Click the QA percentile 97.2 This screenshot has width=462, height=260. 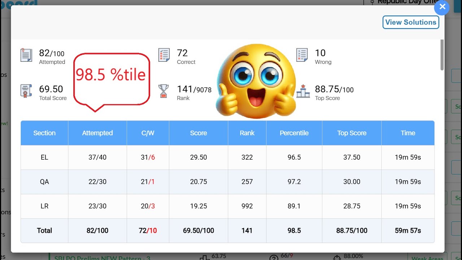pos(294,182)
